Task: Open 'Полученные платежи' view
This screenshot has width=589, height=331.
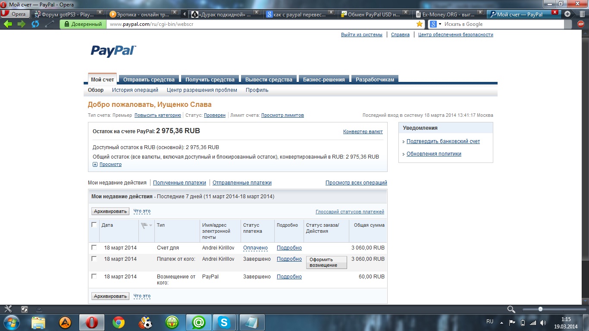Action: [x=179, y=183]
